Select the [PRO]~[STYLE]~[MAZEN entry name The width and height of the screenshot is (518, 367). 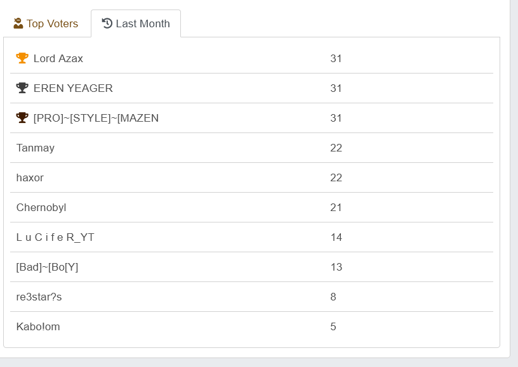[x=96, y=119]
